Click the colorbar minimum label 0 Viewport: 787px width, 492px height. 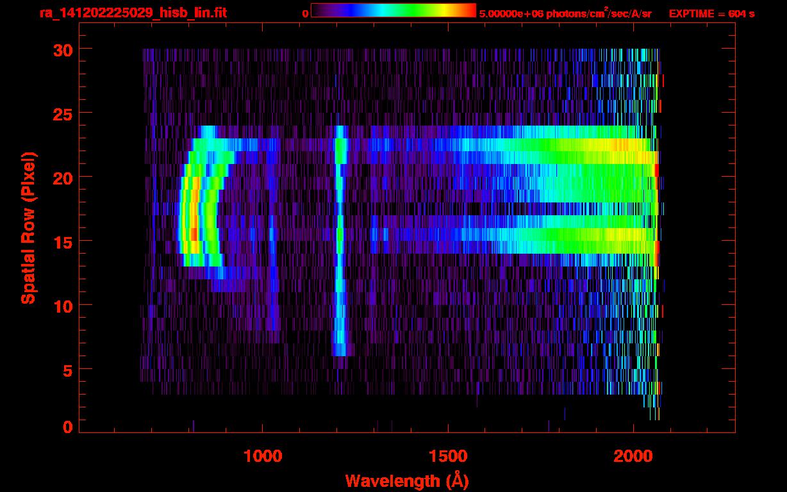click(x=305, y=13)
